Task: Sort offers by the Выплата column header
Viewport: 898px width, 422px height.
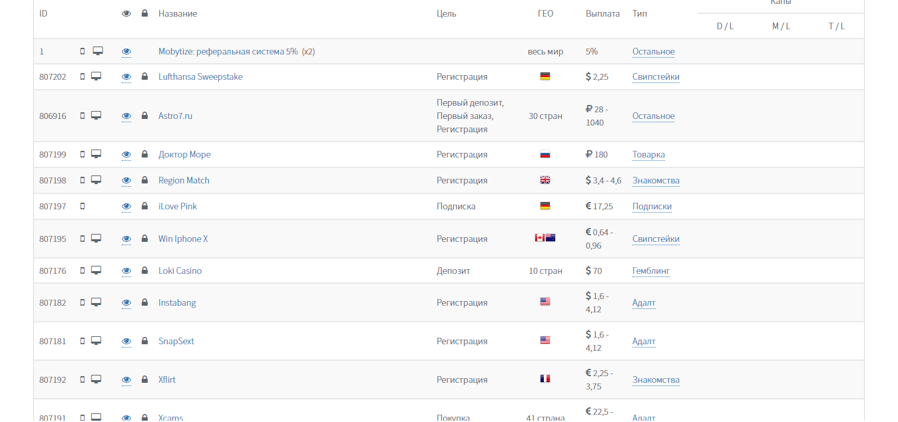Action: [x=602, y=13]
